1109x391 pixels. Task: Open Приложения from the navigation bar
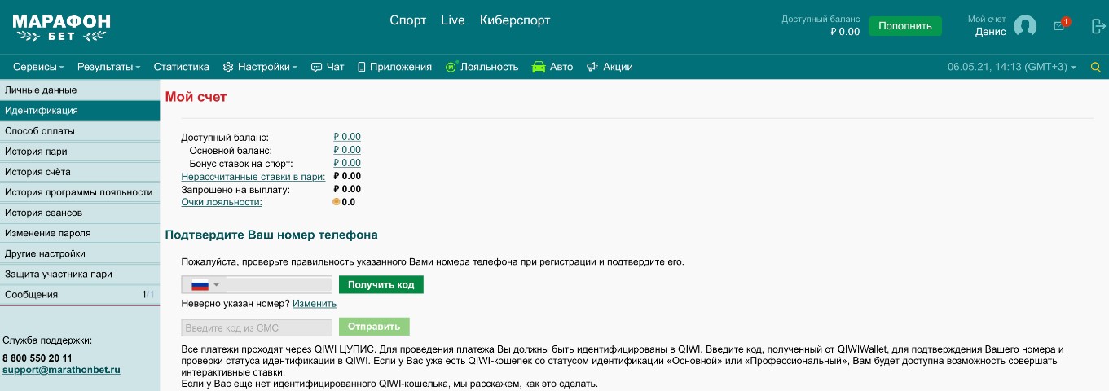coord(394,67)
